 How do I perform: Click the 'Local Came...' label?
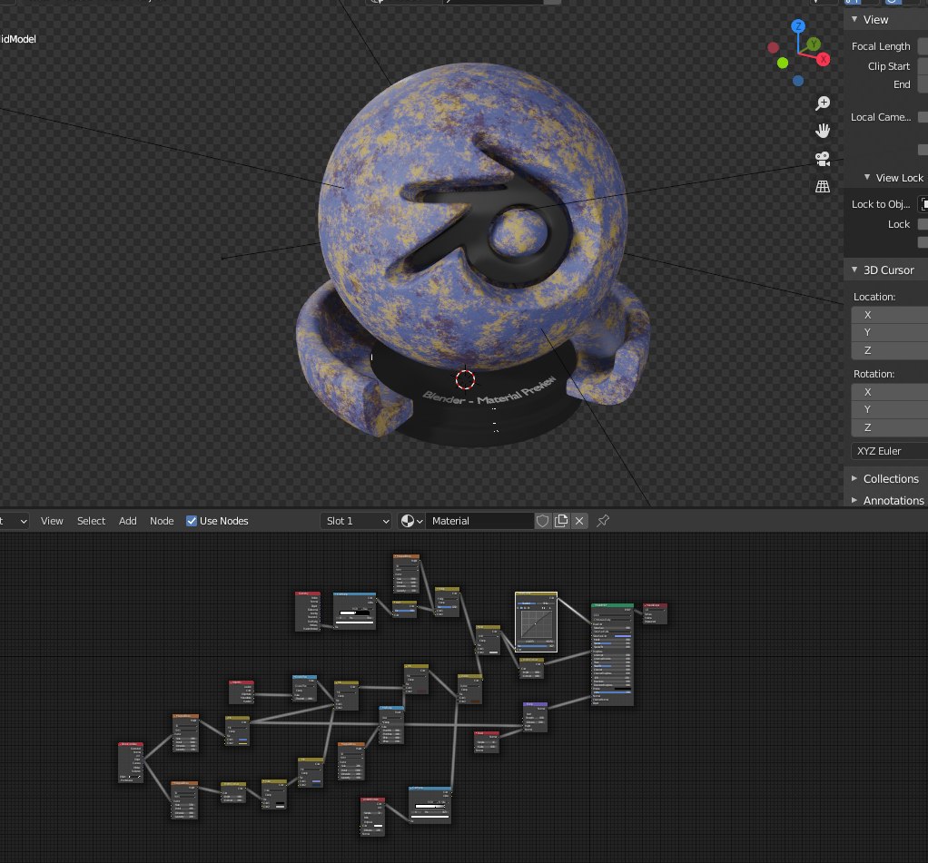coord(881,117)
